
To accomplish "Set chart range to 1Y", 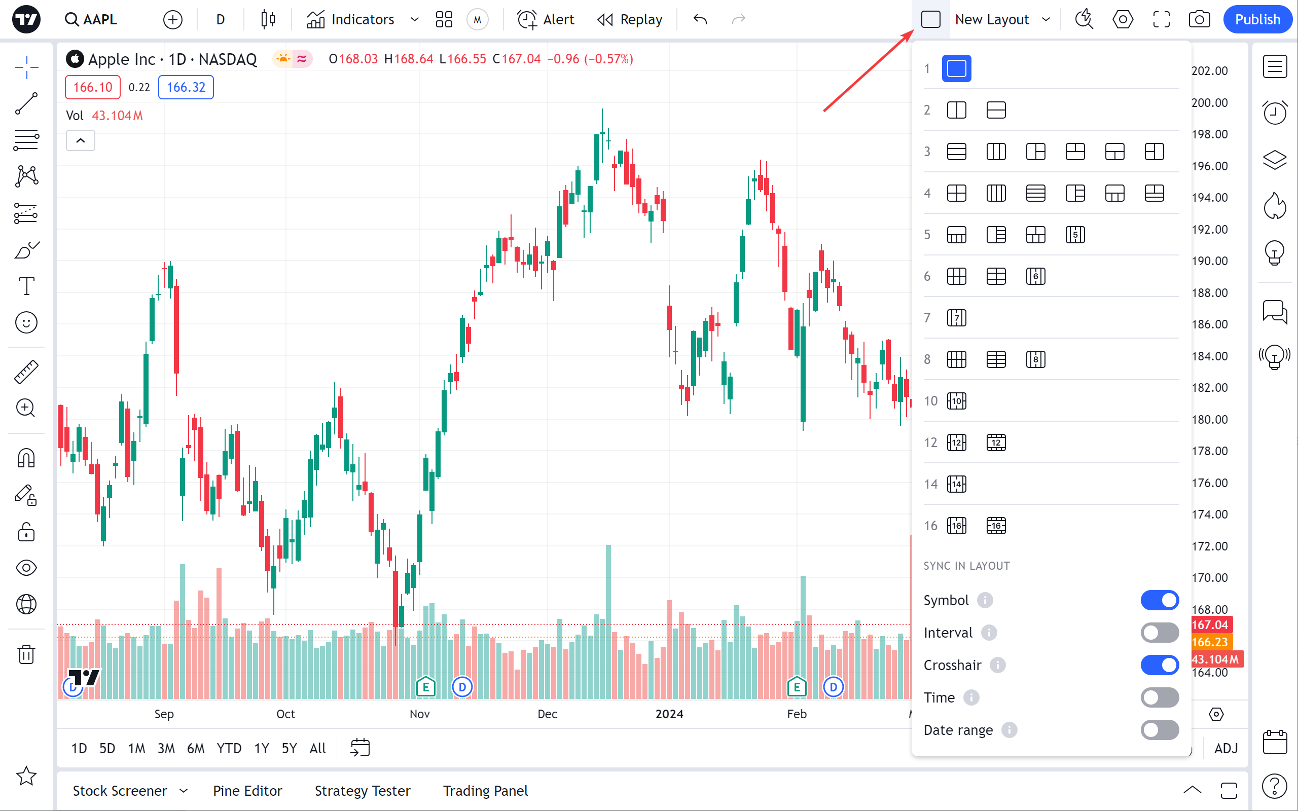I will pos(261,748).
